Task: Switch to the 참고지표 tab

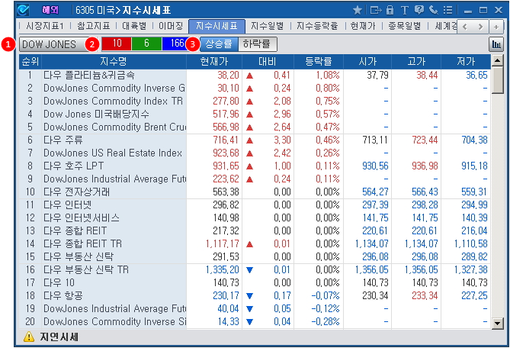Action: click(93, 26)
